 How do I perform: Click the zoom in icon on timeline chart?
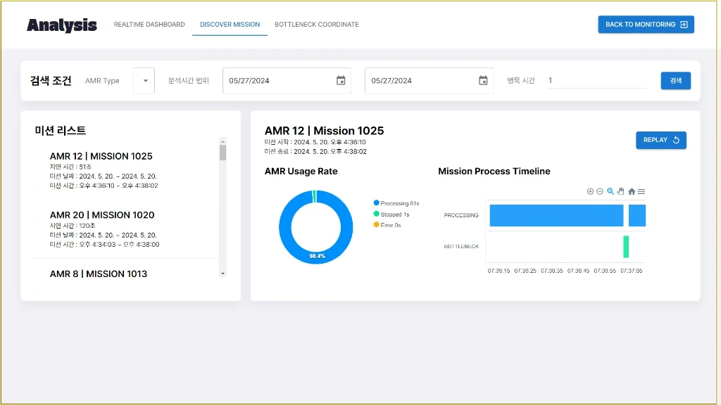click(x=590, y=191)
